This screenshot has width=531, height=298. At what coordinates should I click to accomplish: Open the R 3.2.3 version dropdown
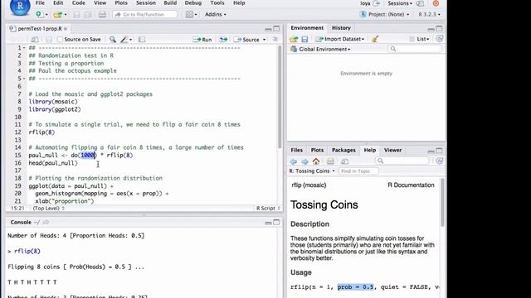pos(430,14)
